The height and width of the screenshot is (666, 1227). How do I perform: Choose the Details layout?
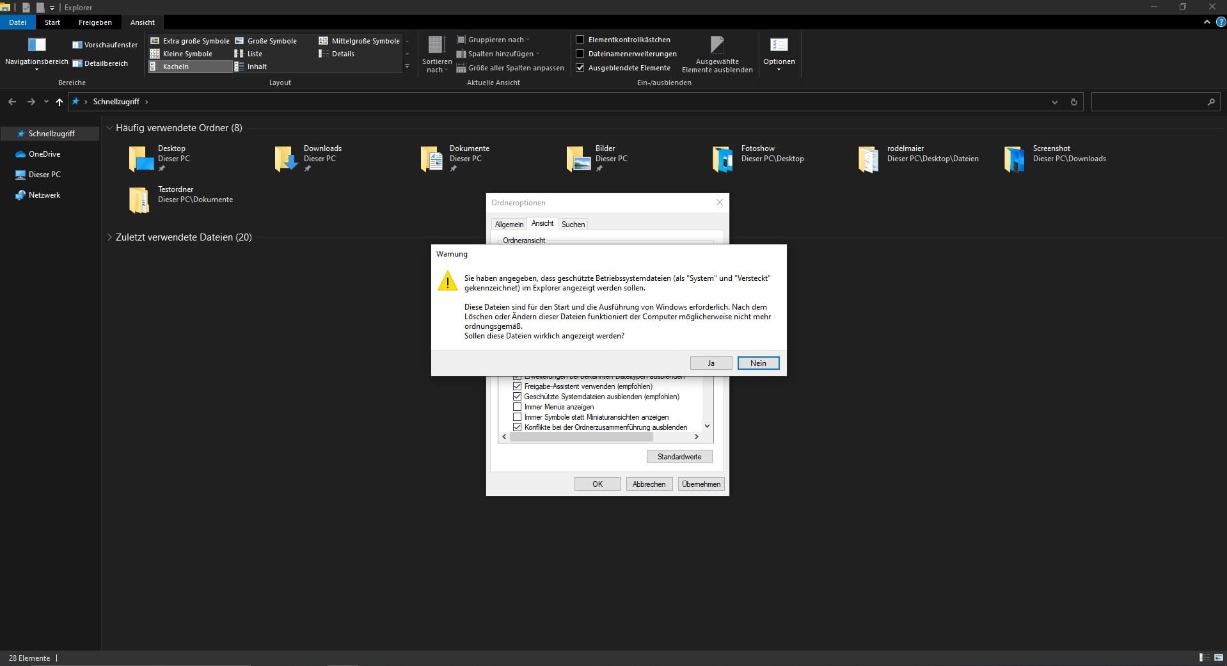(x=336, y=54)
